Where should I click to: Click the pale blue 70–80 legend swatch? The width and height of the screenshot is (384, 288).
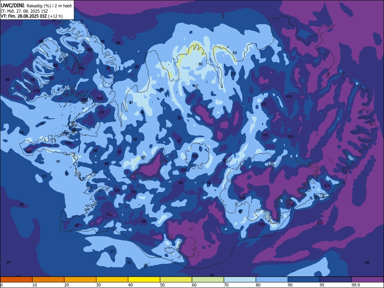tap(240, 280)
